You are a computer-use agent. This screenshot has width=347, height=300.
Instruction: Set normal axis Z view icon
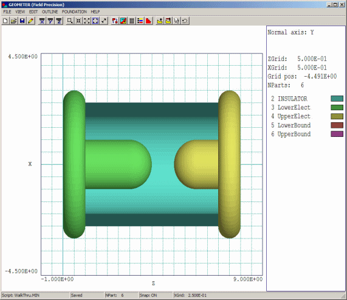59,21
